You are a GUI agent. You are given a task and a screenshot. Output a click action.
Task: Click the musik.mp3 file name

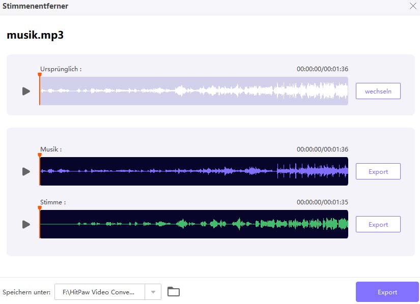pyautogui.click(x=35, y=35)
